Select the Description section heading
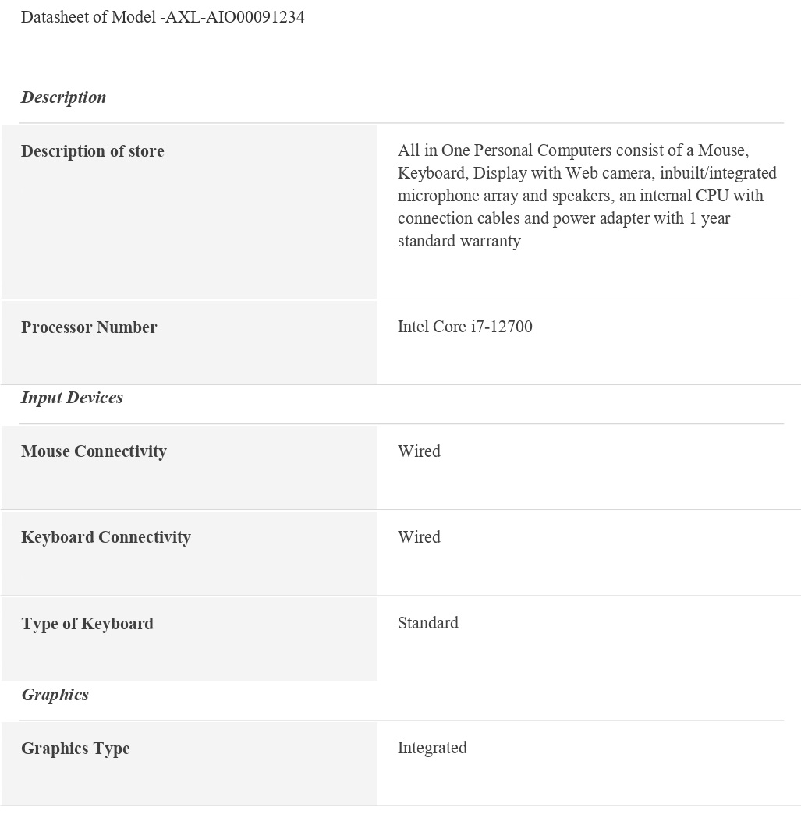801x839 pixels. tap(63, 97)
